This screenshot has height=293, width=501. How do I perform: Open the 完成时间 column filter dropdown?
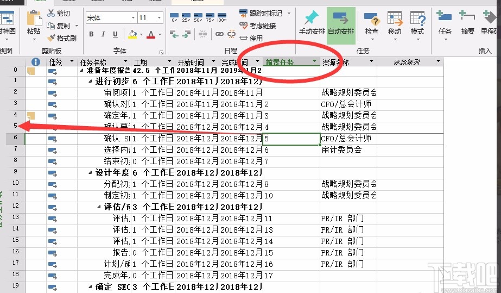point(257,61)
